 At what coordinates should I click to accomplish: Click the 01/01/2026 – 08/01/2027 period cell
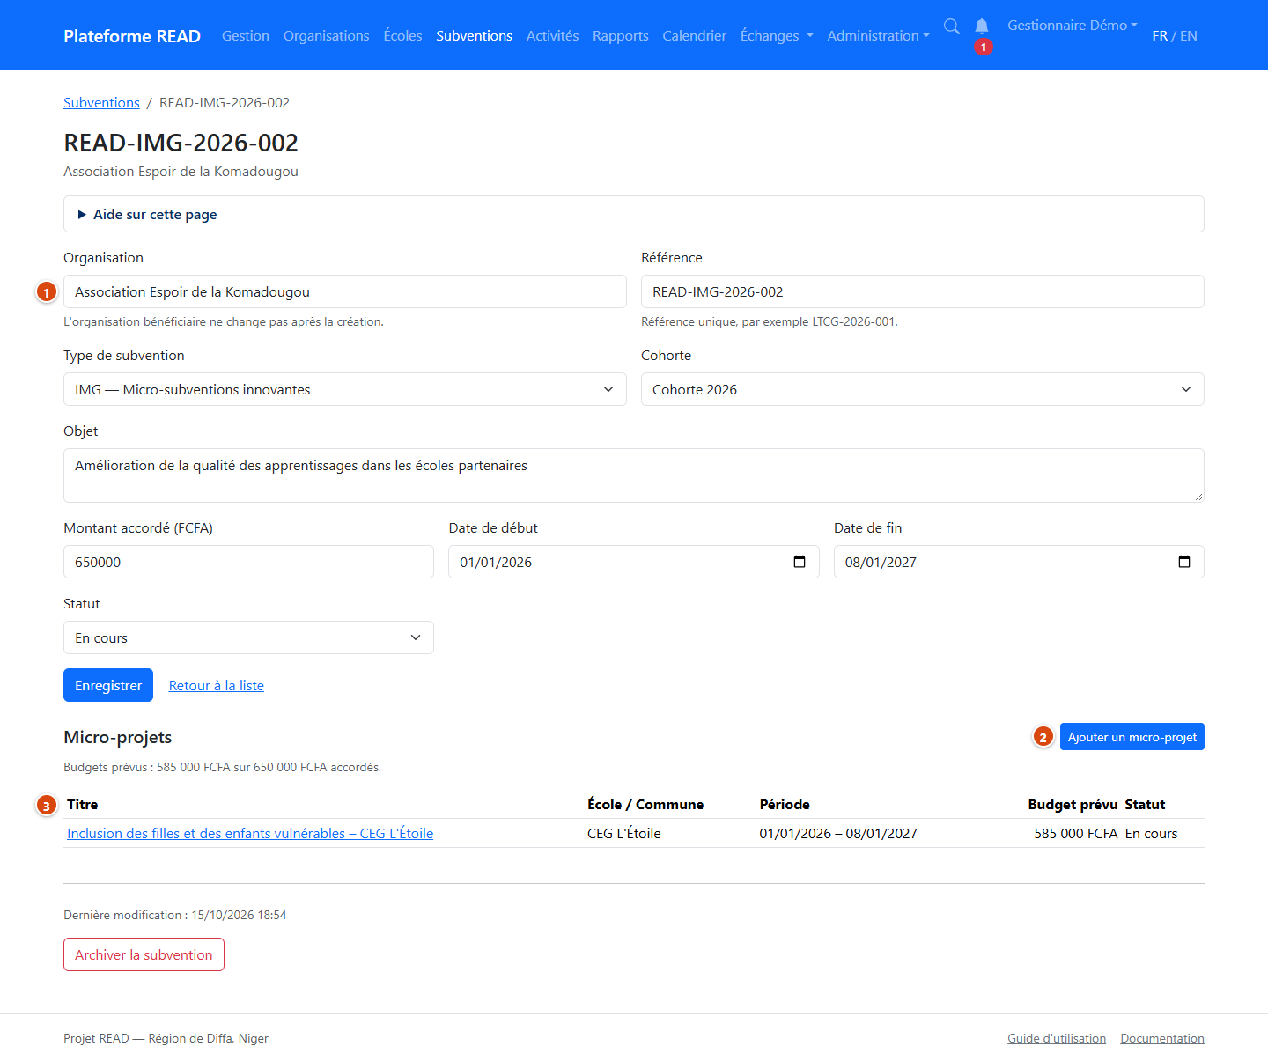click(x=838, y=833)
